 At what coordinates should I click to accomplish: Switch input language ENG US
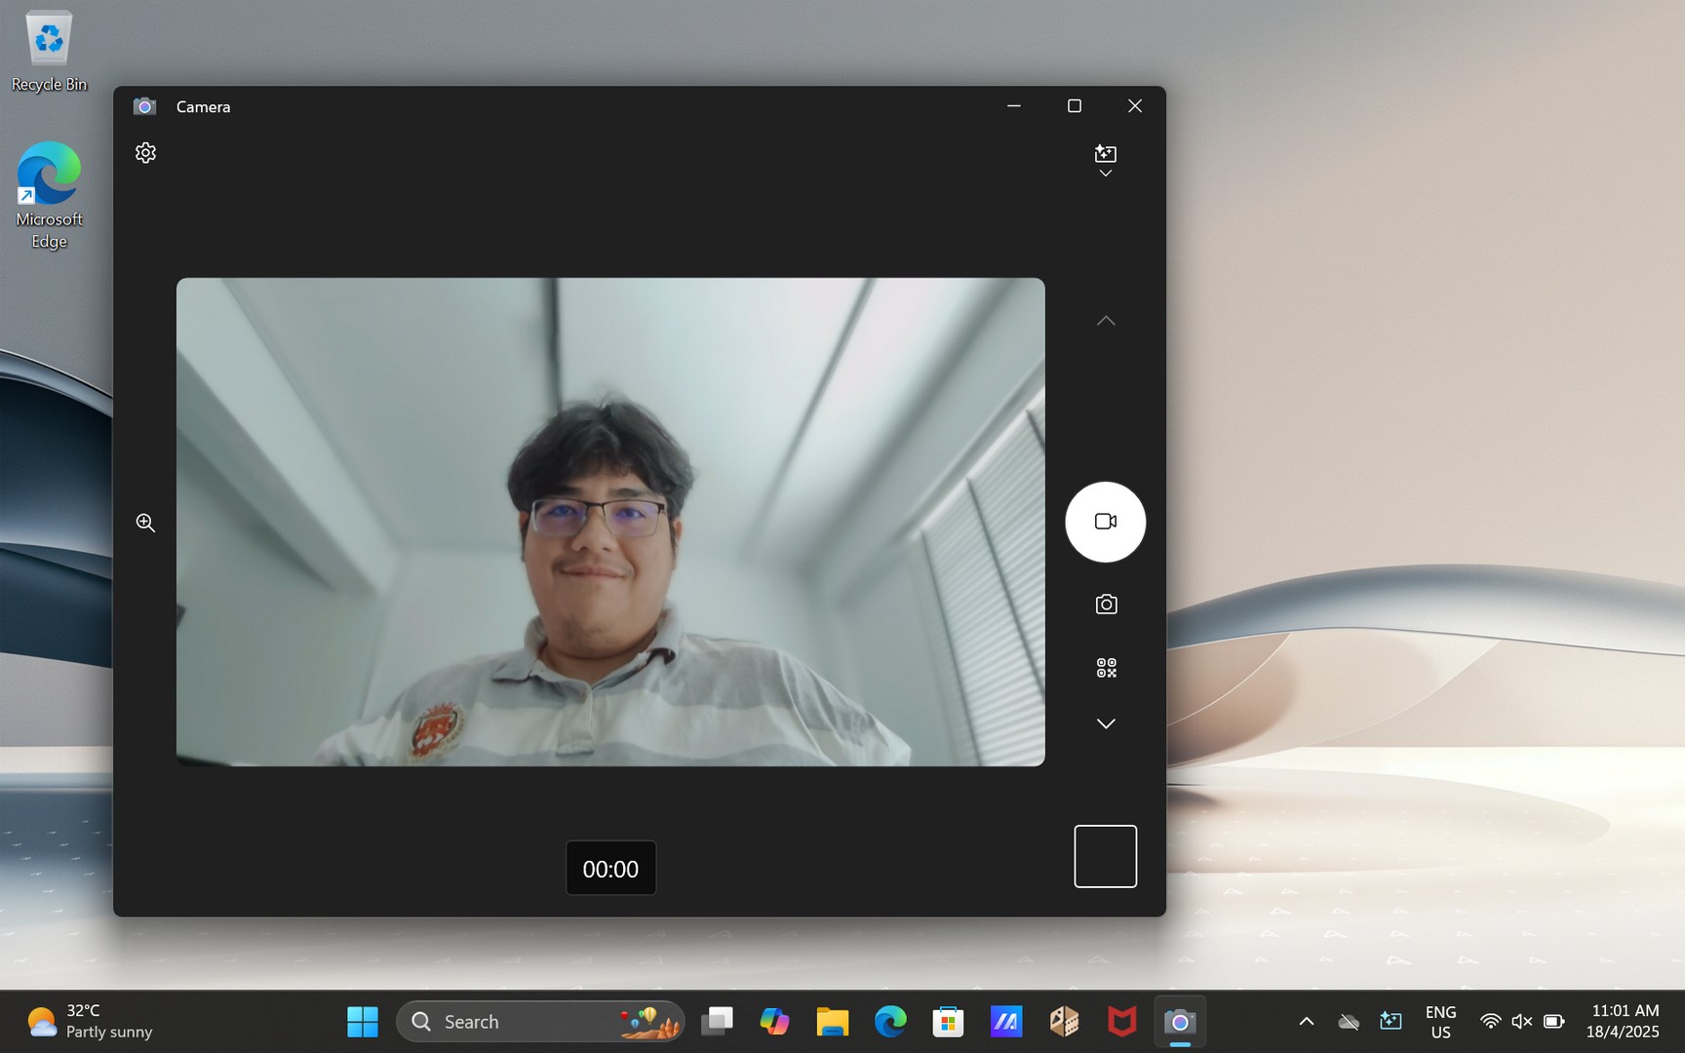tap(1441, 1022)
